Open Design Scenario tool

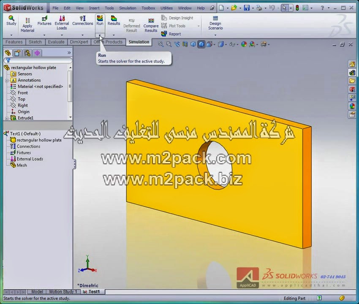[x=215, y=23]
